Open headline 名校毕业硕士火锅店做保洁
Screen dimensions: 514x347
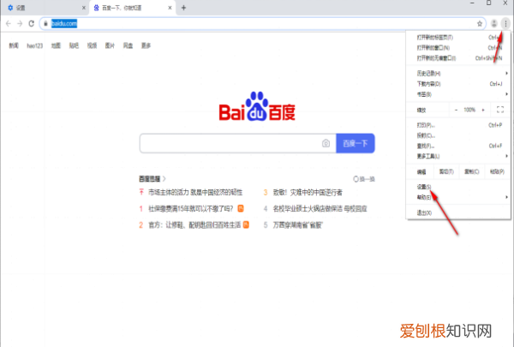coord(320,209)
